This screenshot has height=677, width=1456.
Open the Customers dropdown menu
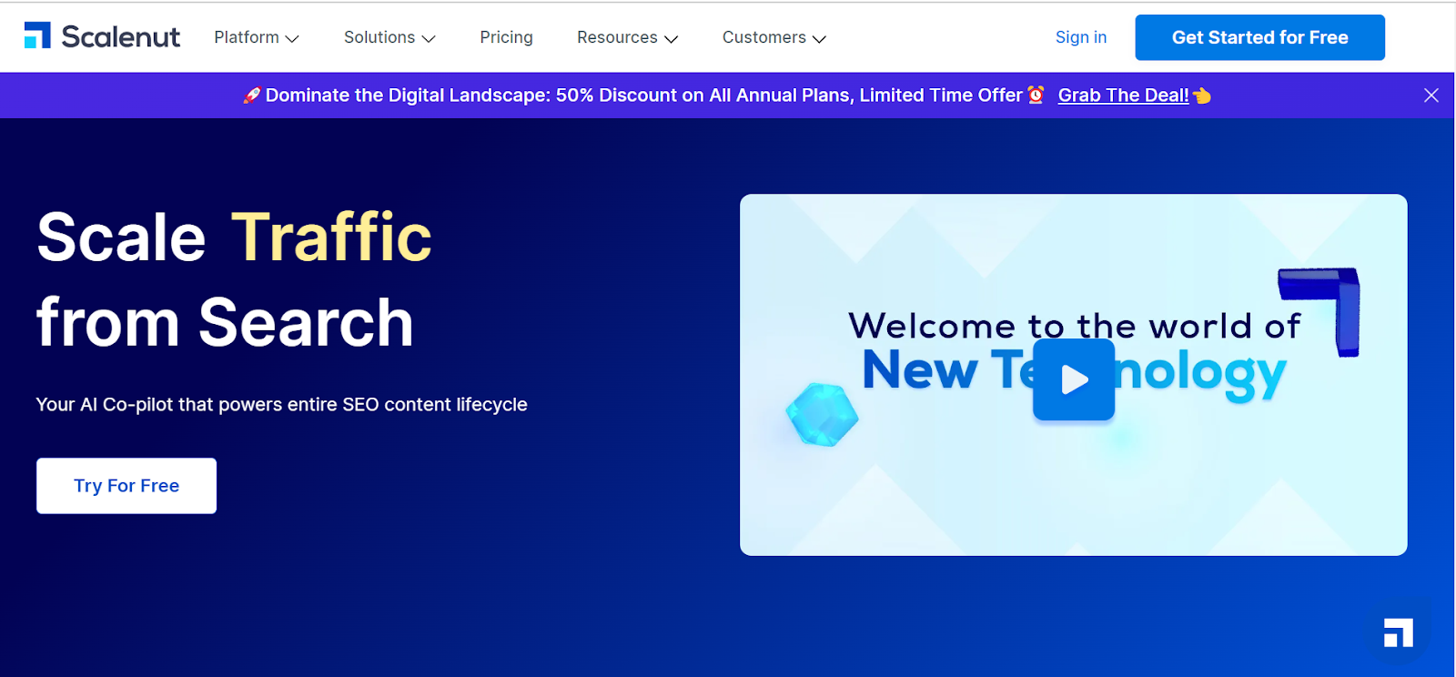point(774,37)
